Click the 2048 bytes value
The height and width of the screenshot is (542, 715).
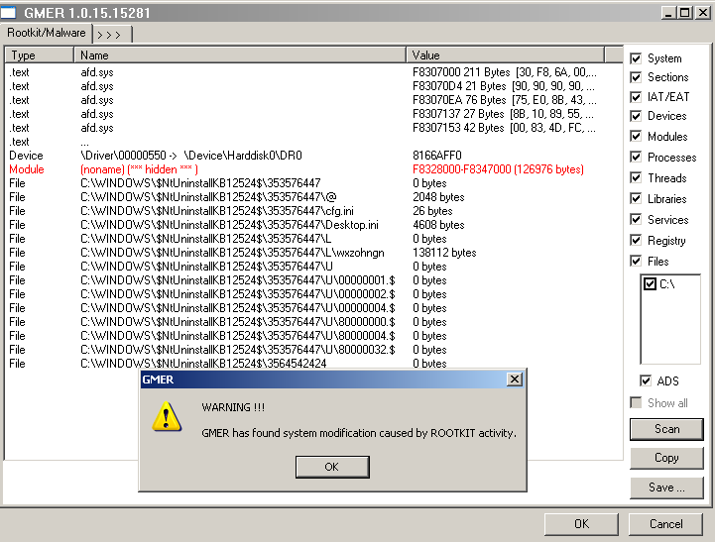pos(438,197)
